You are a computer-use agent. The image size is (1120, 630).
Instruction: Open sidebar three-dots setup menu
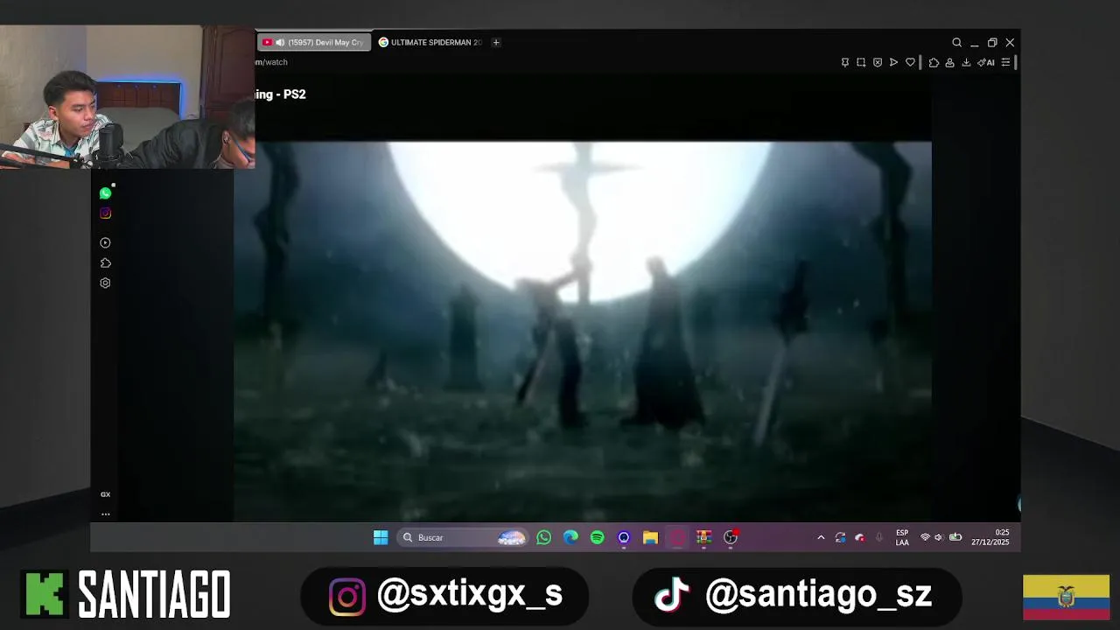click(105, 514)
